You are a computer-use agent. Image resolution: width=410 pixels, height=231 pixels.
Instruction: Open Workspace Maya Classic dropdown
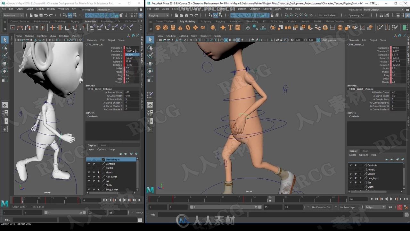(383, 10)
